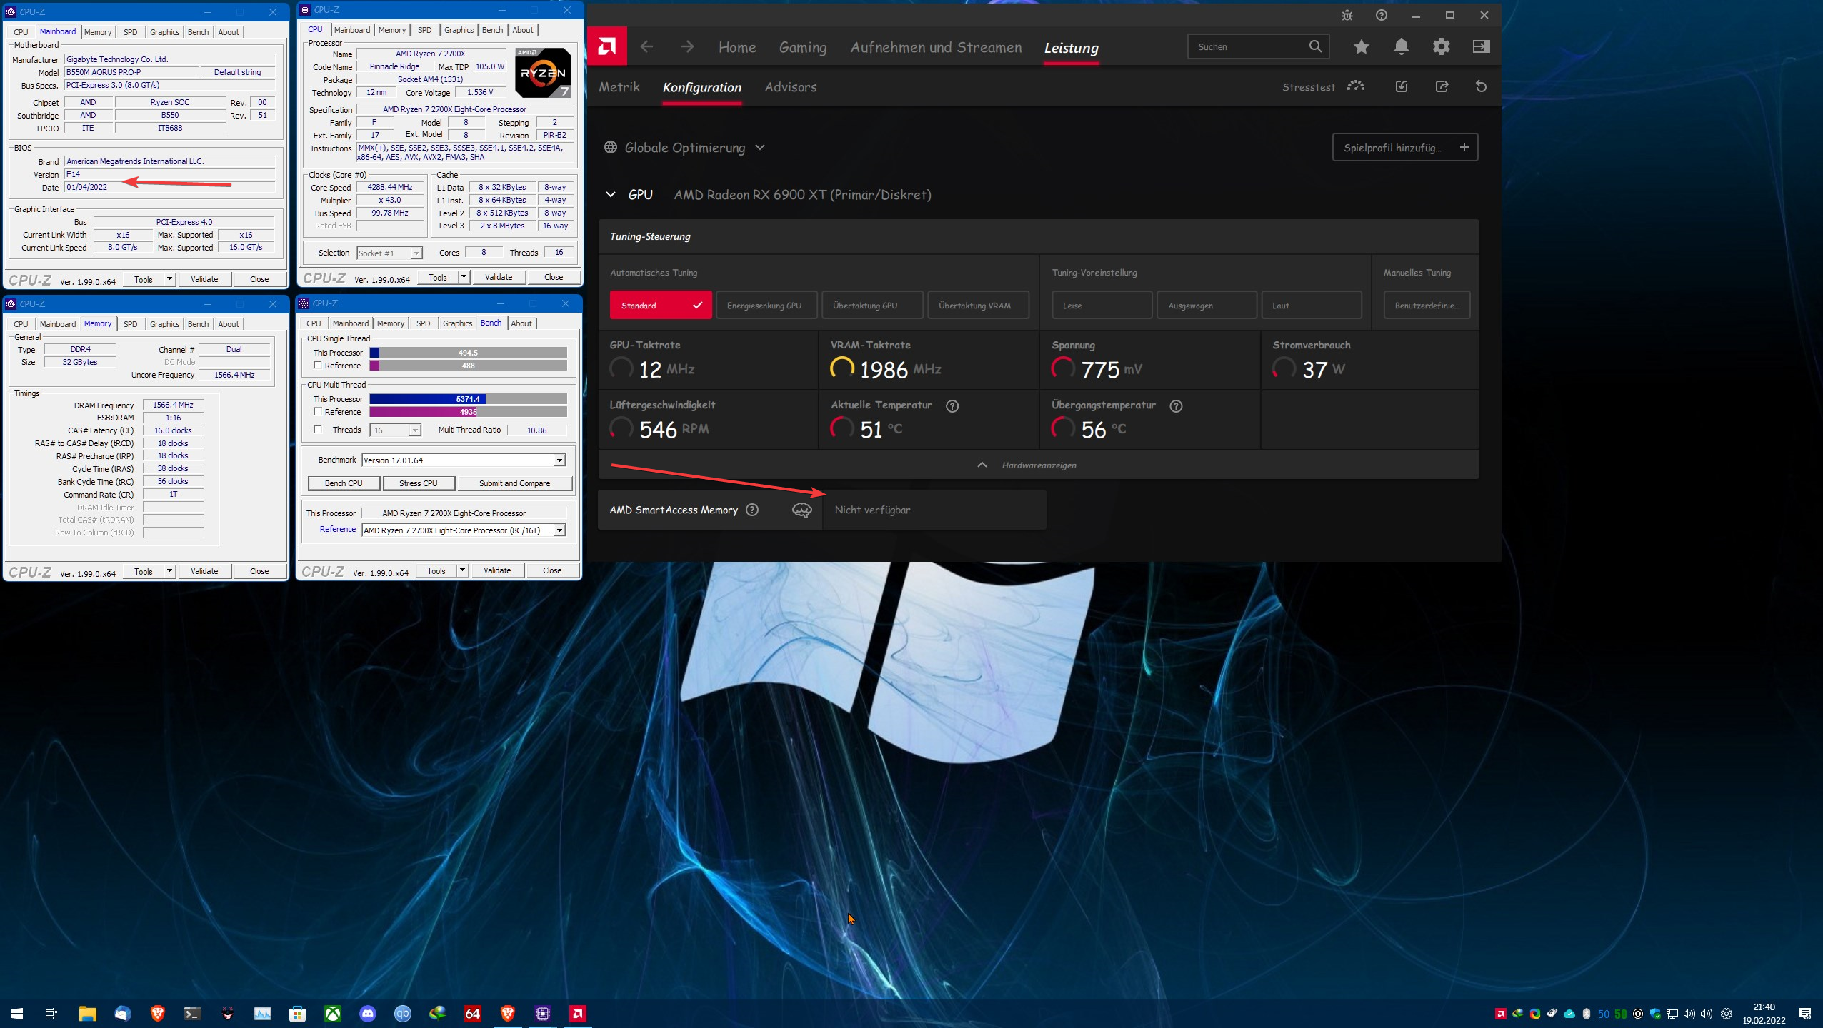Open Benchmark version dropdown
The height and width of the screenshot is (1028, 1823).
(559, 460)
